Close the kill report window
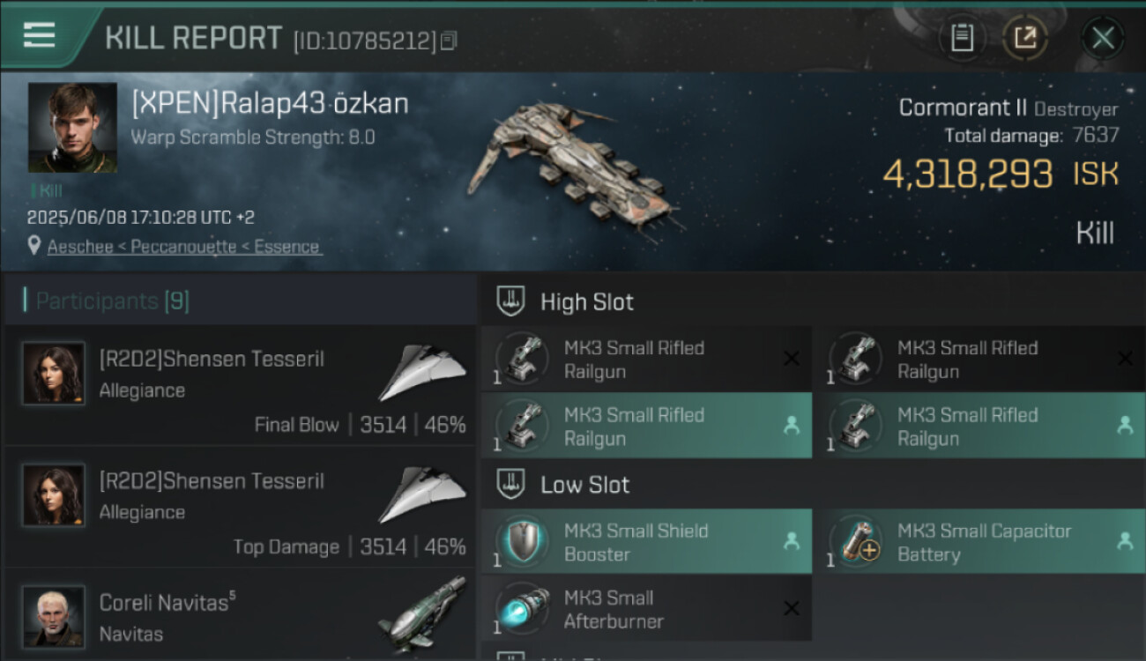The height and width of the screenshot is (661, 1146). click(1103, 38)
